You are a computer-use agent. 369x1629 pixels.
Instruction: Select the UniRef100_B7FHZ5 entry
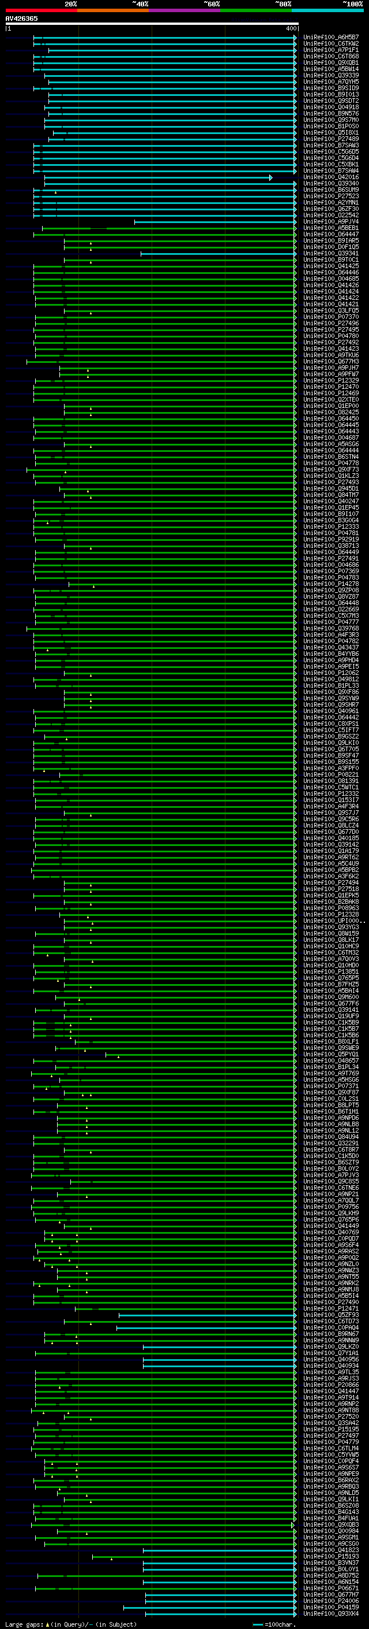(331, 984)
